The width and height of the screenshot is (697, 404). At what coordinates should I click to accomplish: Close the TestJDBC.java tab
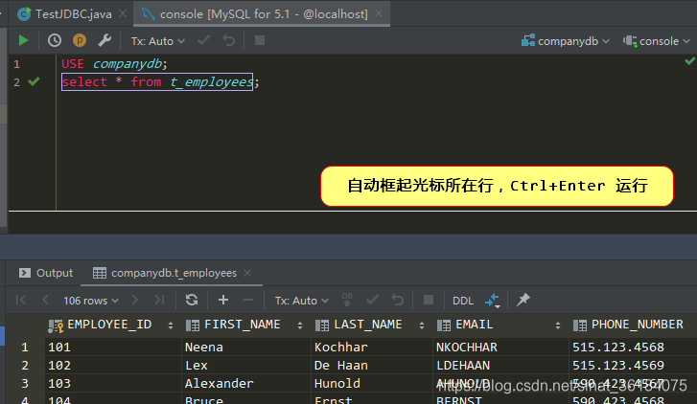tap(123, 14)
